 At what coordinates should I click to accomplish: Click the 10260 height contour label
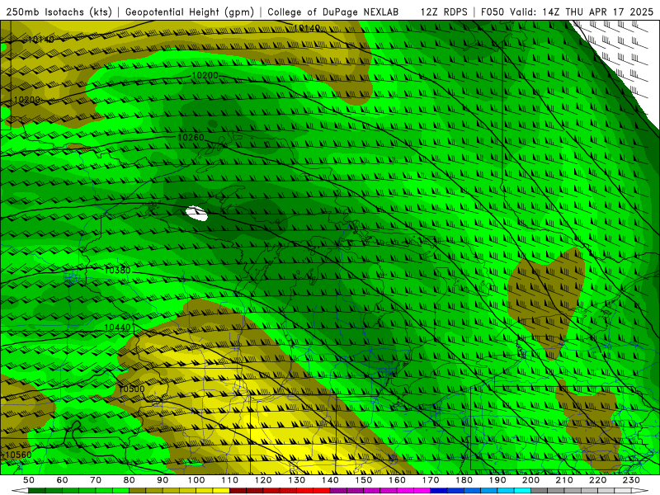coord(191,138)
